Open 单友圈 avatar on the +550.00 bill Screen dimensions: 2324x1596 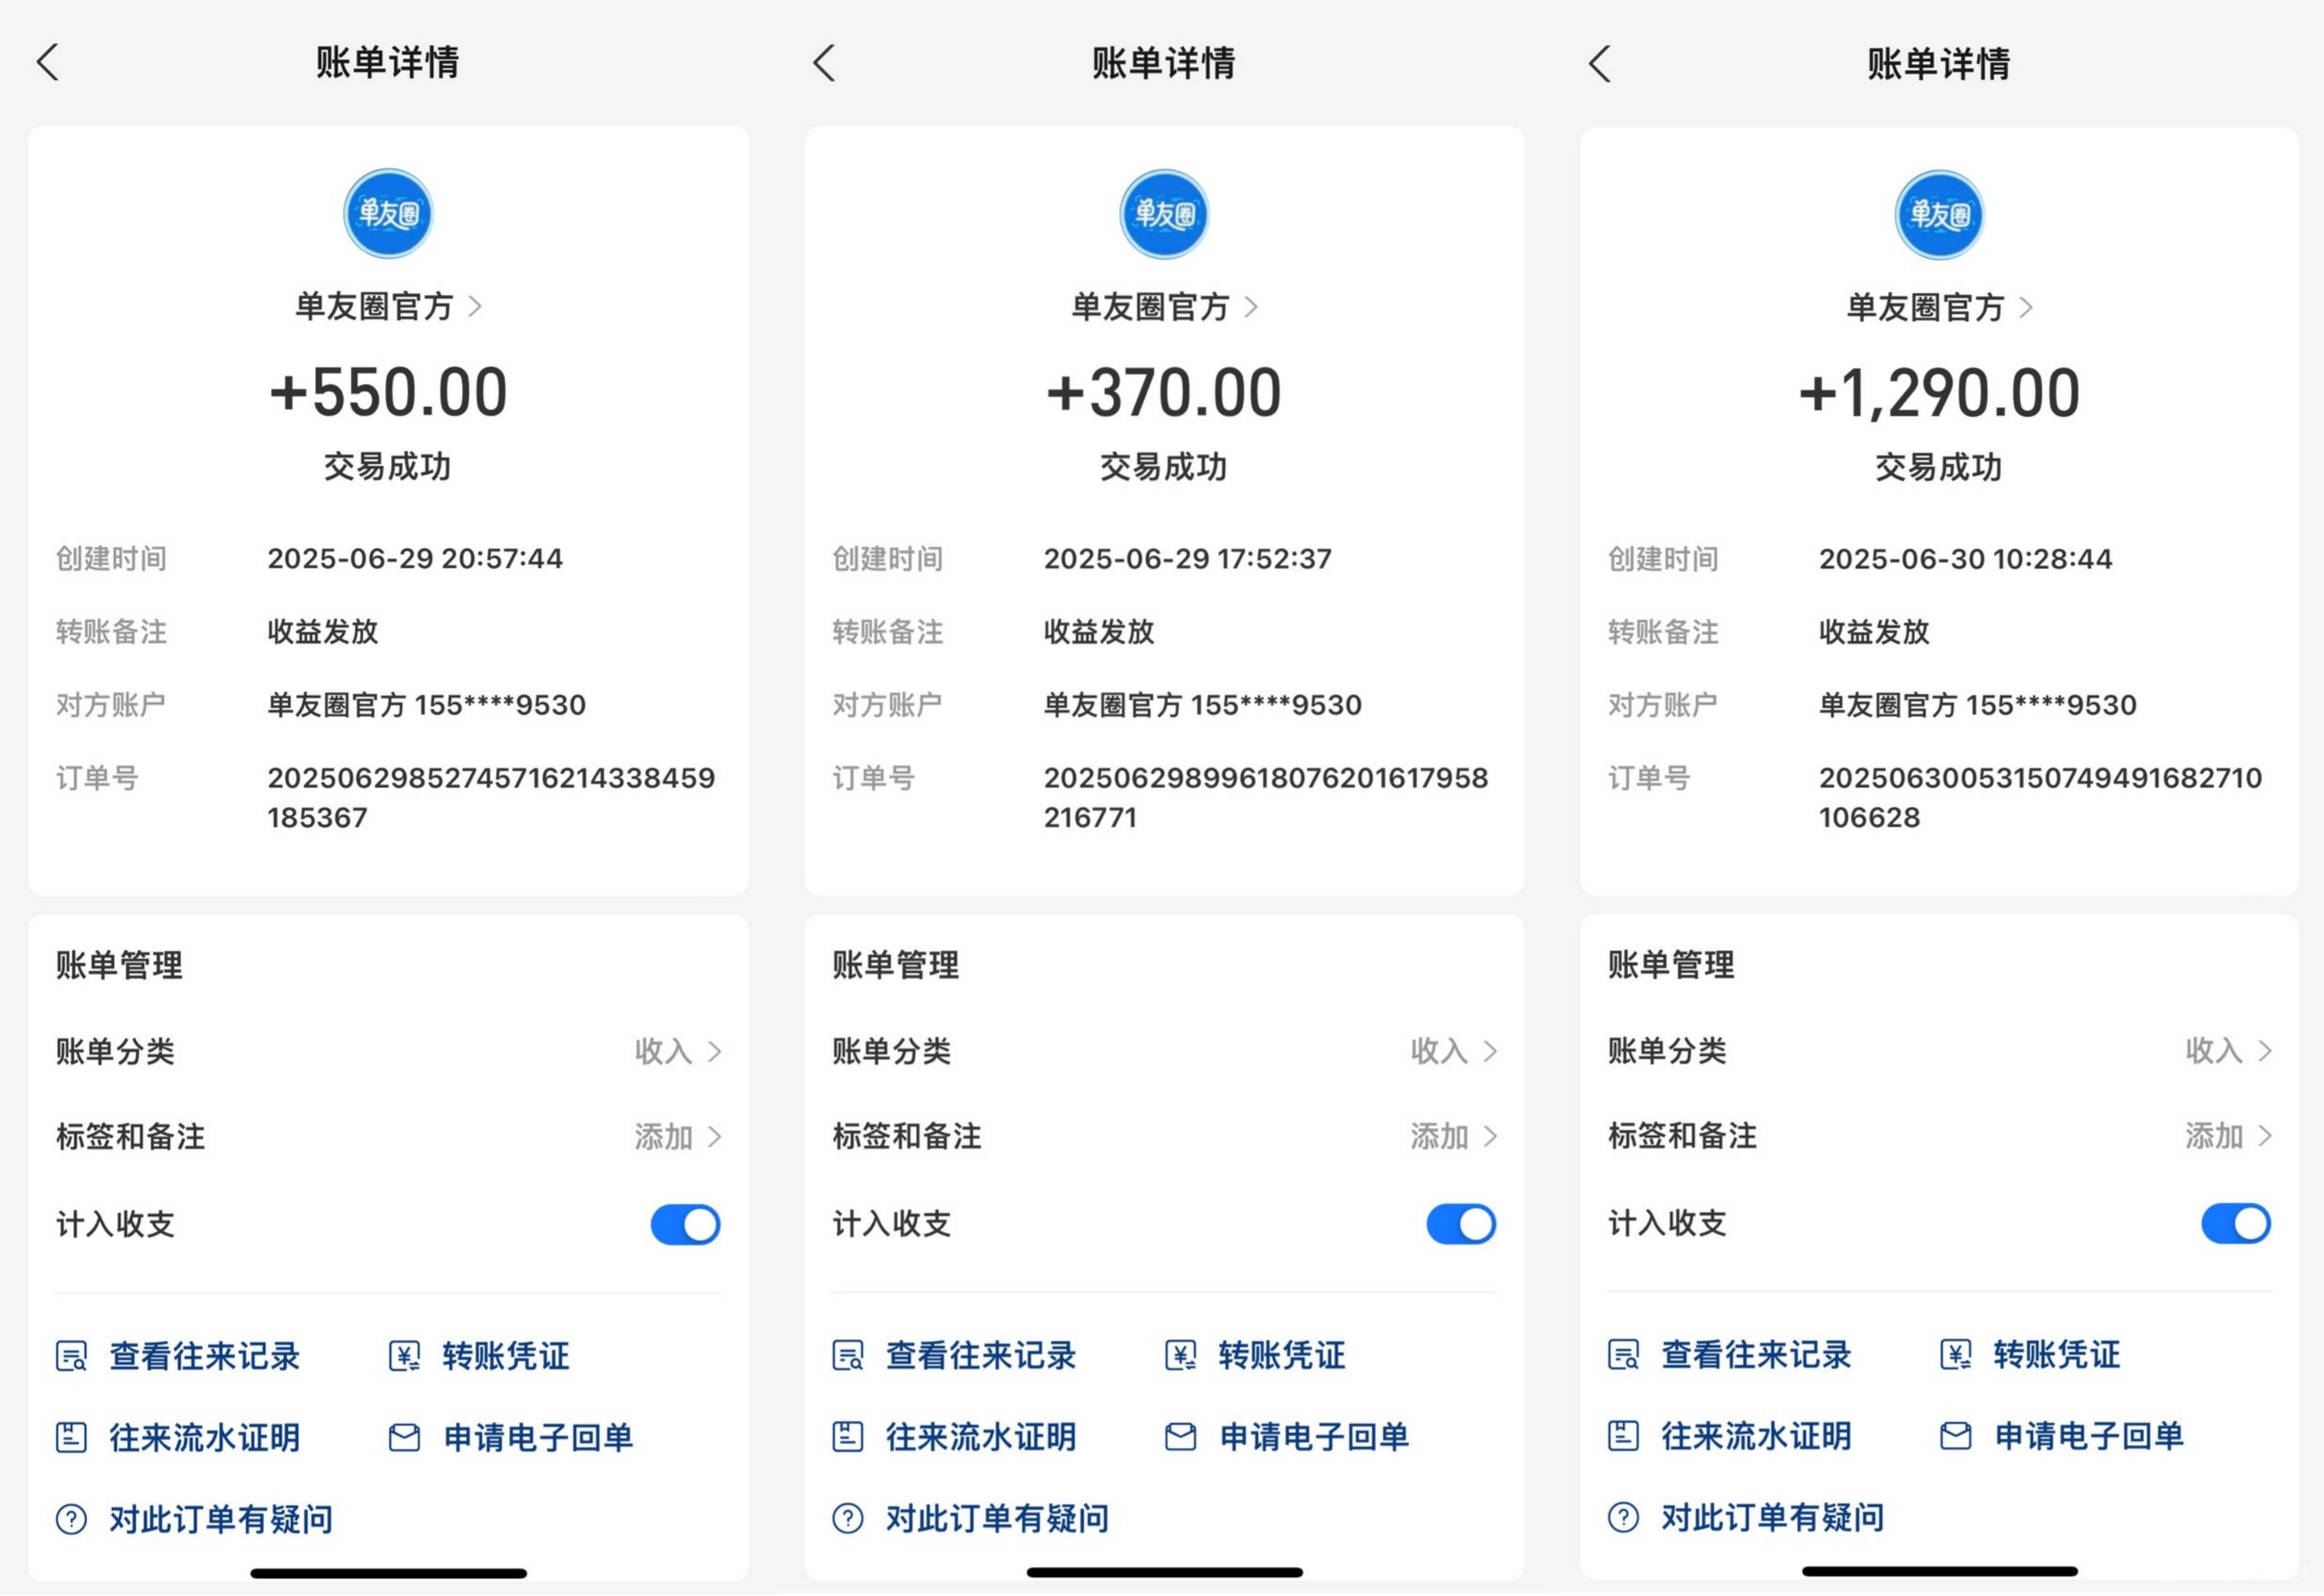[x=388, y=213]
